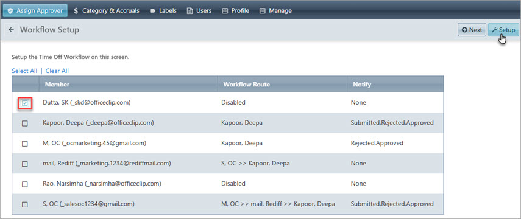The image size is (521, 219).
Task: Click the tag icon next to Labels
Action: [153, 11]
